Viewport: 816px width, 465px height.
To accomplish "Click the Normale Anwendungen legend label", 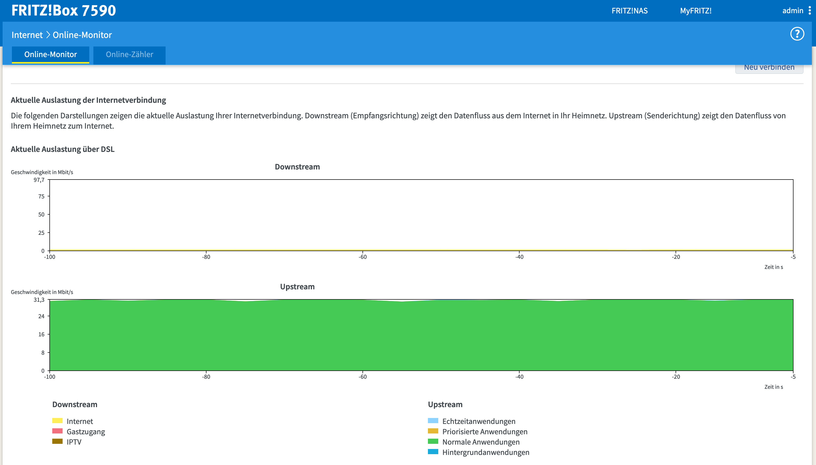I will coord(481,442).
